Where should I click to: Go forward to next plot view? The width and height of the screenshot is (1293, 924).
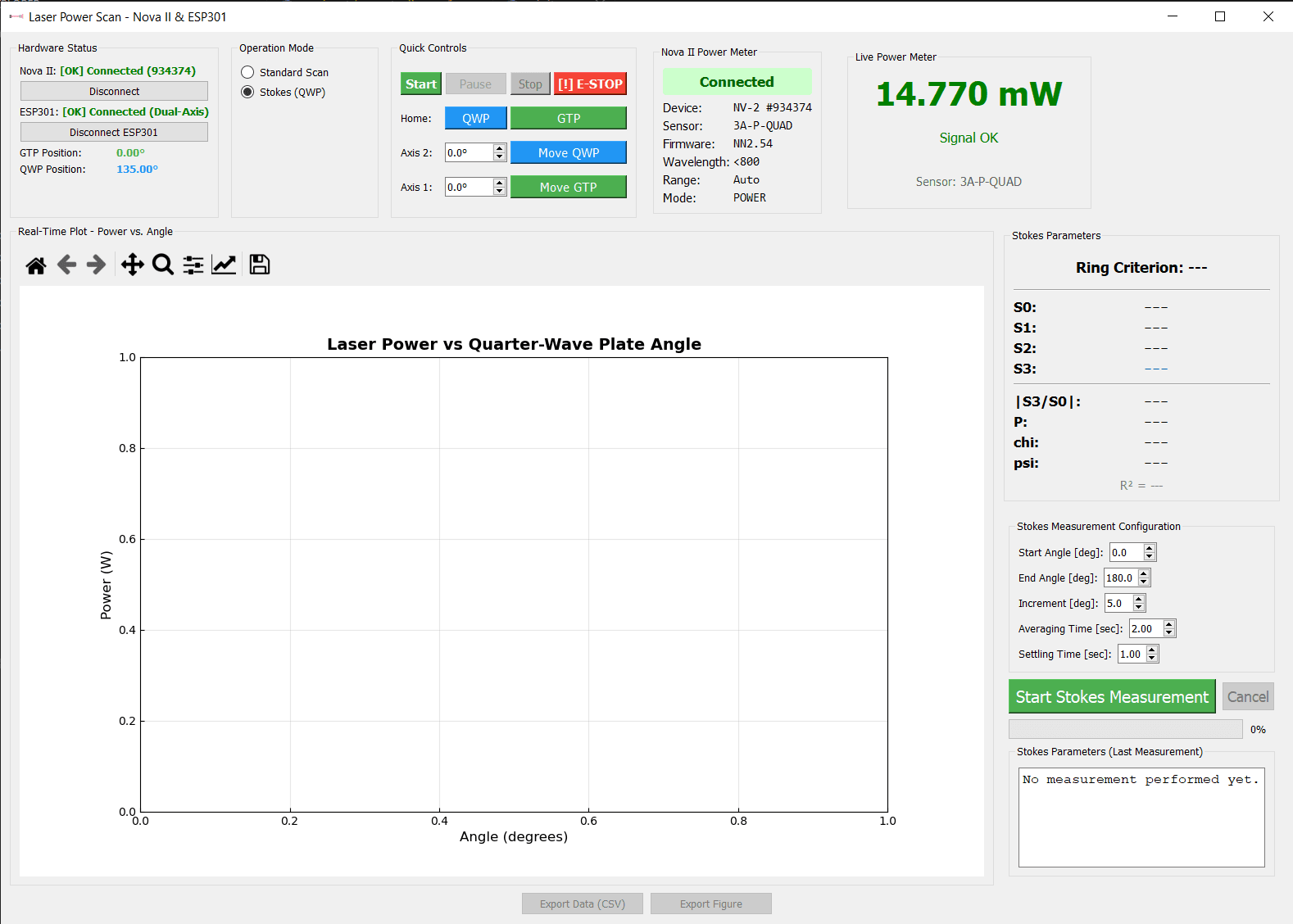pos(97,265)
